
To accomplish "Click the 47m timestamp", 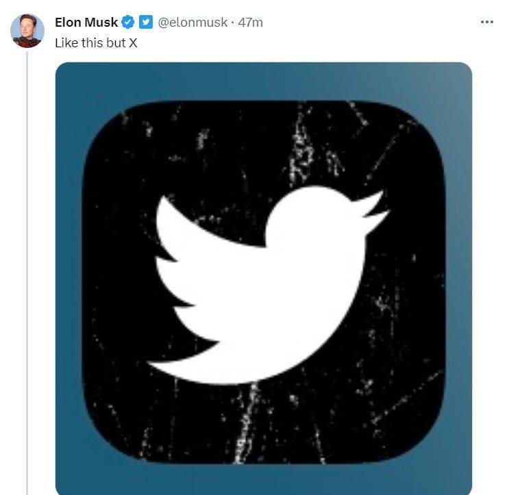I will 251,23.
